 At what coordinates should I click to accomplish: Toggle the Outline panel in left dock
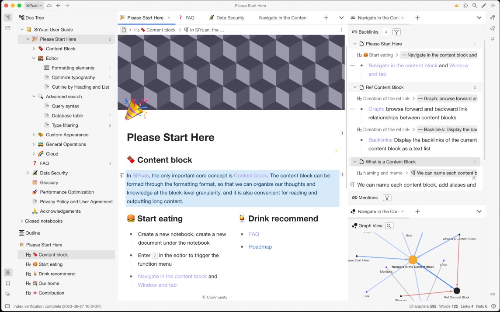coord(8,272)
